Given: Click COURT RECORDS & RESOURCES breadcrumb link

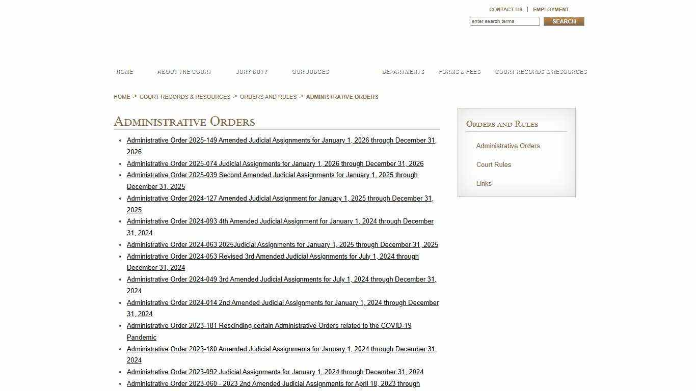Looking at the screenshot, I should 185,97.
